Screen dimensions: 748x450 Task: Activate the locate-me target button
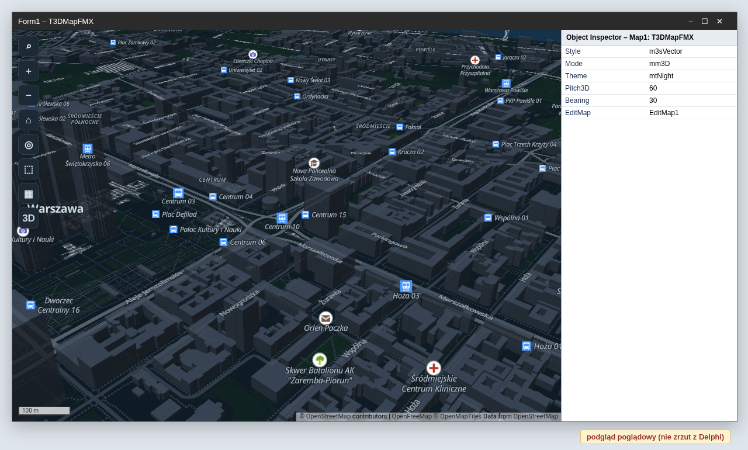(29, 144)
